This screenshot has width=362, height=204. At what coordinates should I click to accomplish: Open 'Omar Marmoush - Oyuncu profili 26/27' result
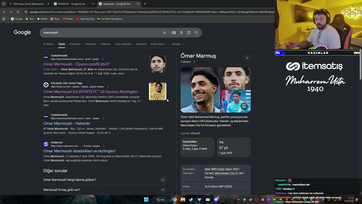click(x=76, y=64)
